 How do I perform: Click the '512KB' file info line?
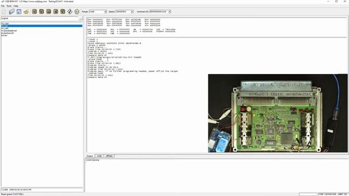41,190
